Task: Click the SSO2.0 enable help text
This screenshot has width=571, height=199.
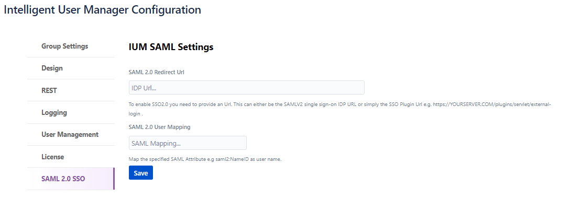Action: click(x=340, y=109)
